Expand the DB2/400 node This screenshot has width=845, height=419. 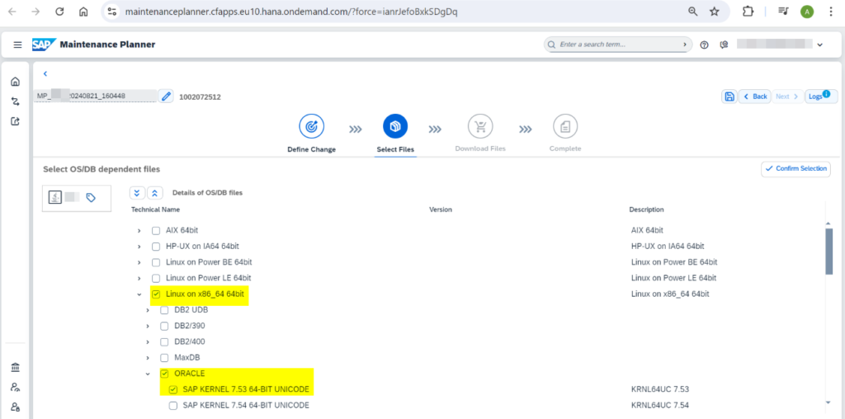pos(148,342)
